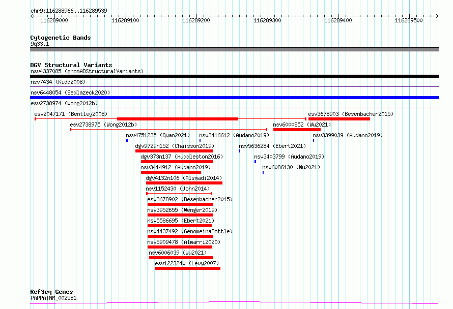Screen dimensions: 453x309
Task: Click the small blue marker under nsv3416612
Action: coord(200,140)
